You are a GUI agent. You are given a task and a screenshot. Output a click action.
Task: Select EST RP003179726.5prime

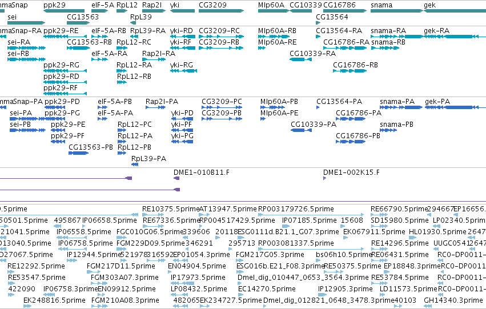coord(296,209)
